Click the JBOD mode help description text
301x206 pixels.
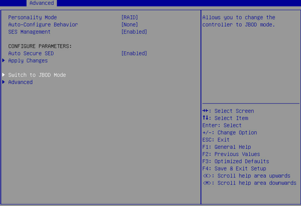click(x=238, y=21)
